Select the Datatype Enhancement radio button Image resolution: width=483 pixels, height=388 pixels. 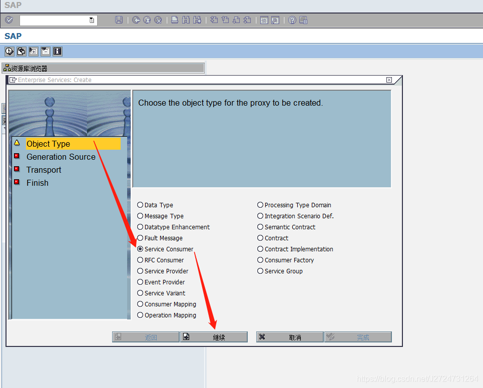pyautogui.click(x=140, y=227)
